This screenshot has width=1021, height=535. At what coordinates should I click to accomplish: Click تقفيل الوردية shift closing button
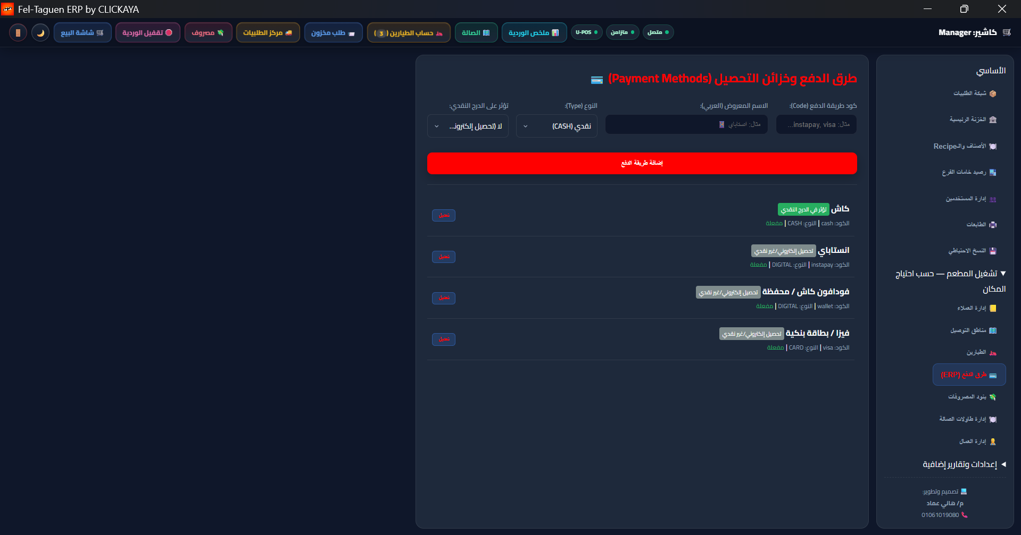pyautogui.click(x=147, y=32)
